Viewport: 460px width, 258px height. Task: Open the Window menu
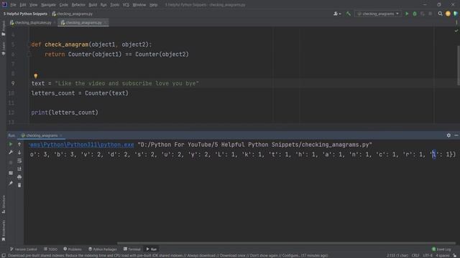(139, 5)
